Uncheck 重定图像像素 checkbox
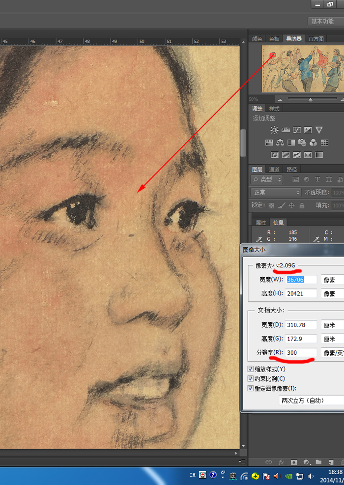 [251, 388]
